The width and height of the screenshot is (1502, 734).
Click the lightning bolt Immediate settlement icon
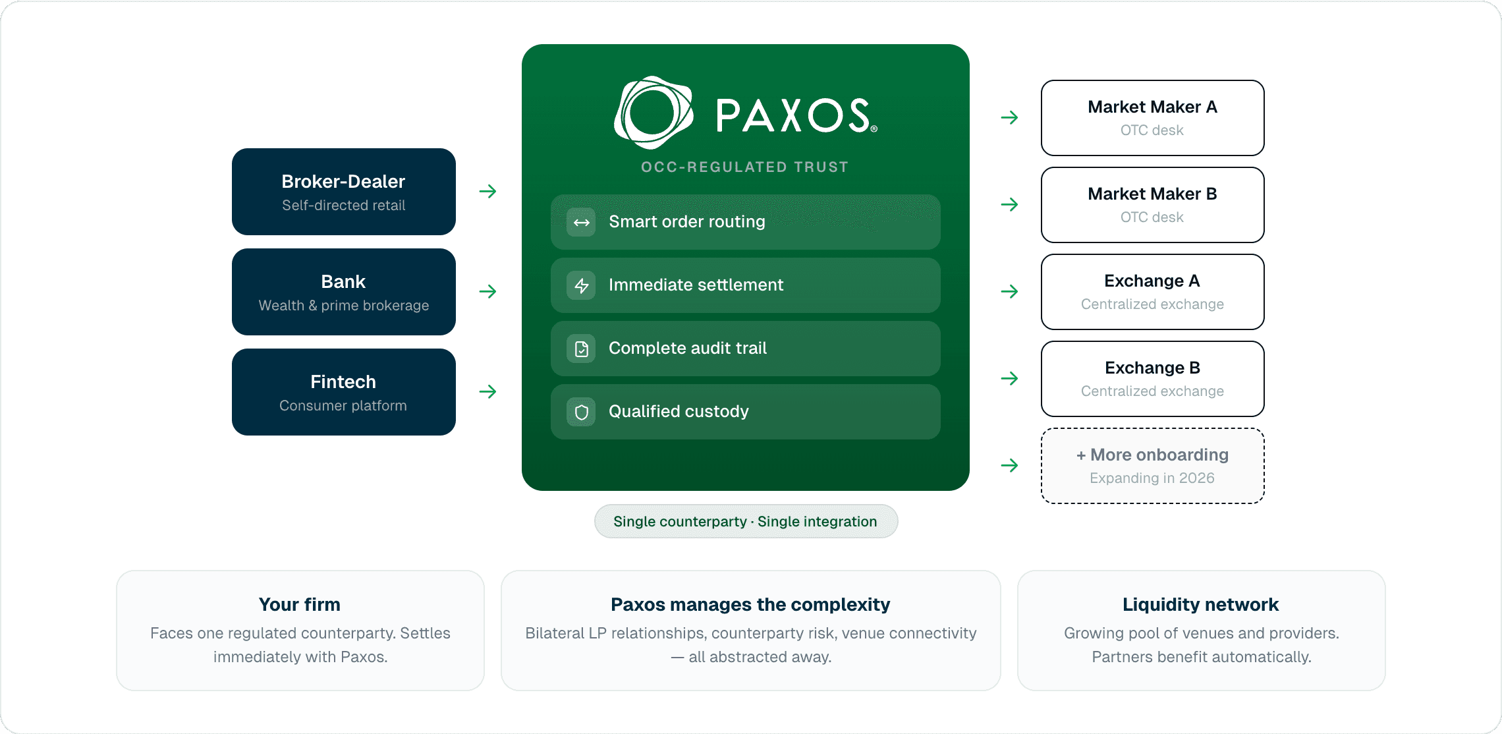(581, 286)
